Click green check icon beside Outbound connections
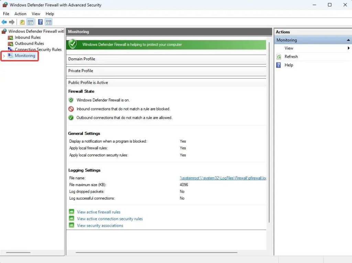 [71, 118]
